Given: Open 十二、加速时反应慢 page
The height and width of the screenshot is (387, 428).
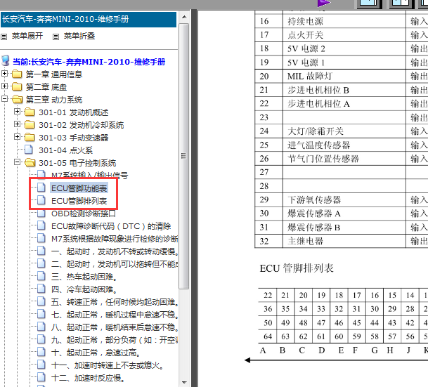Looking at the screenshot, I should click(88, 378).
